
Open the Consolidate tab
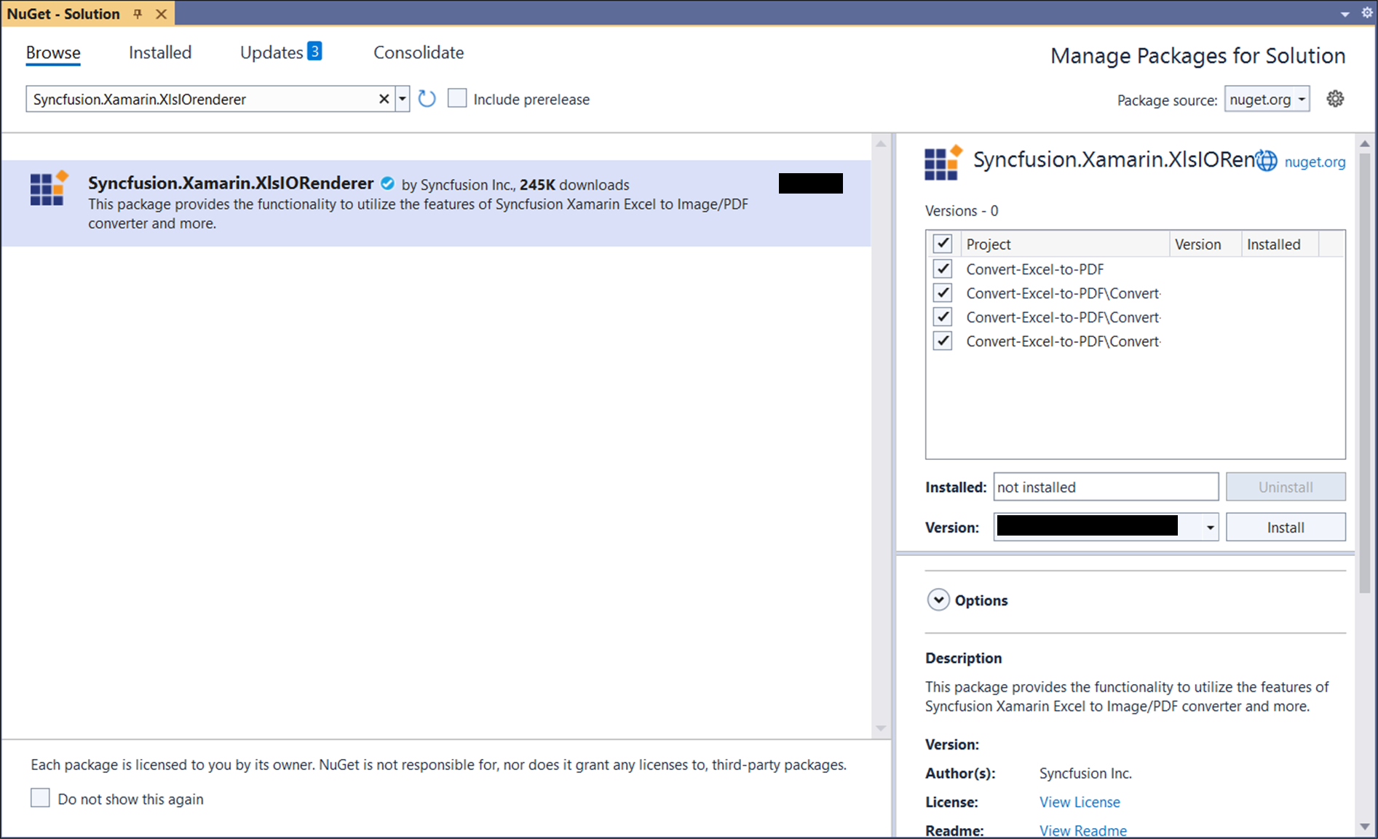pyautogui.click(x=419, y=52)
